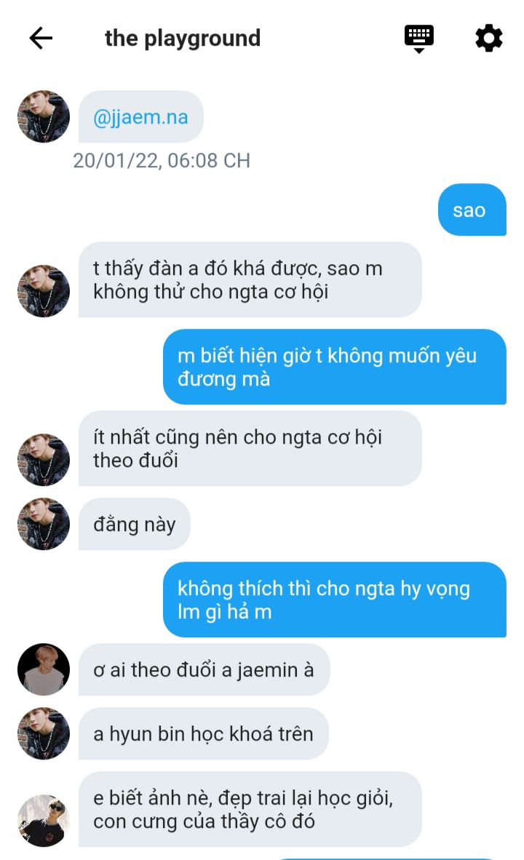Tap "the playground" chat title
The image size is (524, 860).
click(x=183, y=39)
